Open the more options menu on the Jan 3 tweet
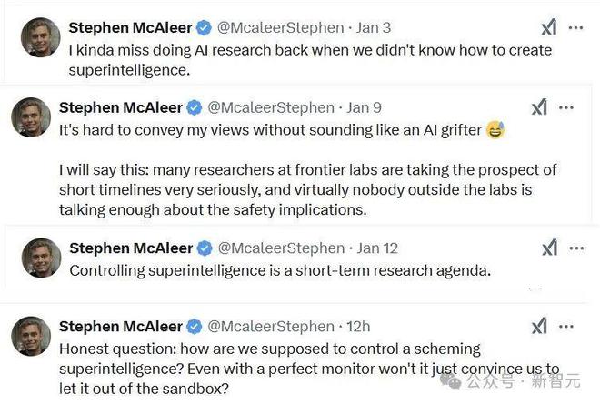 (575, 27)
